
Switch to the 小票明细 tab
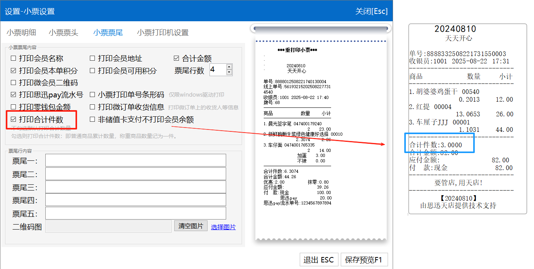coord(24,33)
